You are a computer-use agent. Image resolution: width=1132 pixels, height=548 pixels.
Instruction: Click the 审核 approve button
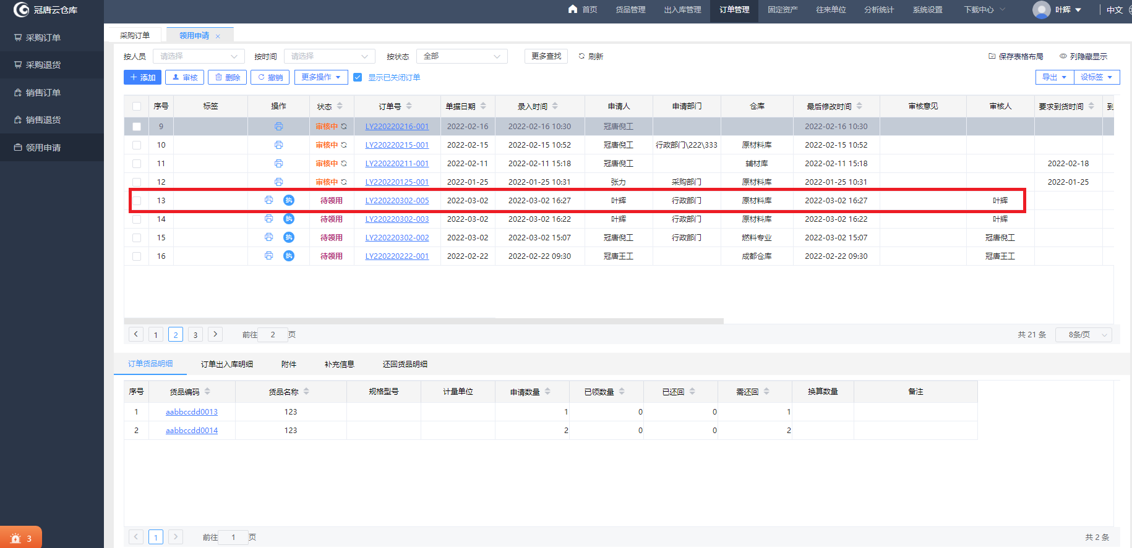(x=185, y=77)
